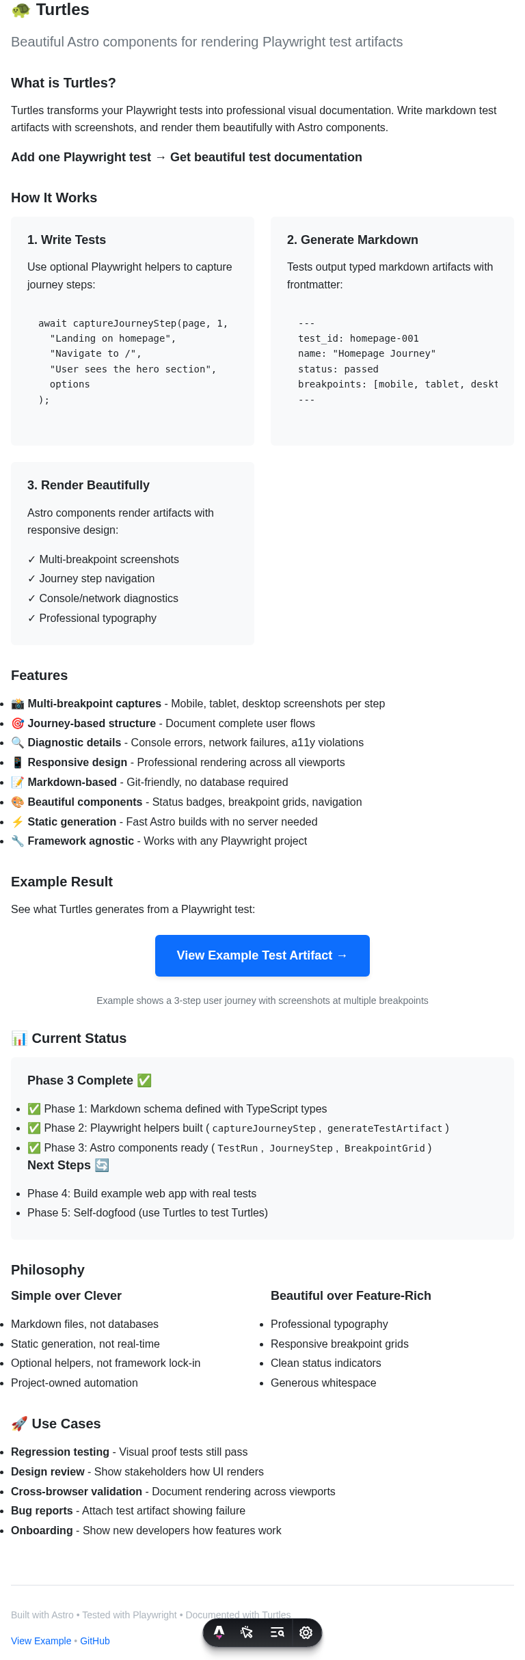Image resolution: width=525 pixels, height=1660 pixels.
Task: Click the Turtles page title
Action: click(x=62, y=10)
